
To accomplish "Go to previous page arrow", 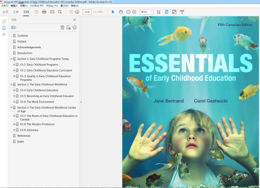I will click(71, 12).
